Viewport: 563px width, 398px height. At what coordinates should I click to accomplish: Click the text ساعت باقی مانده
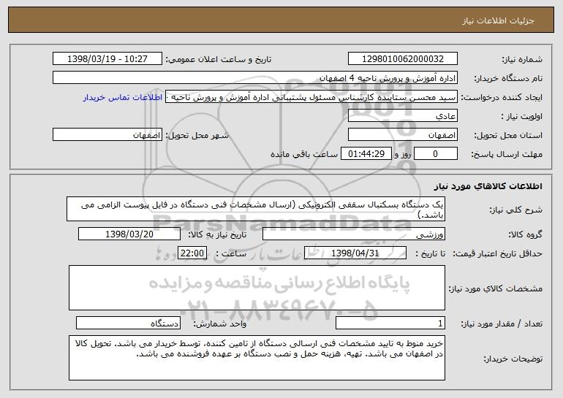(304, 155)
